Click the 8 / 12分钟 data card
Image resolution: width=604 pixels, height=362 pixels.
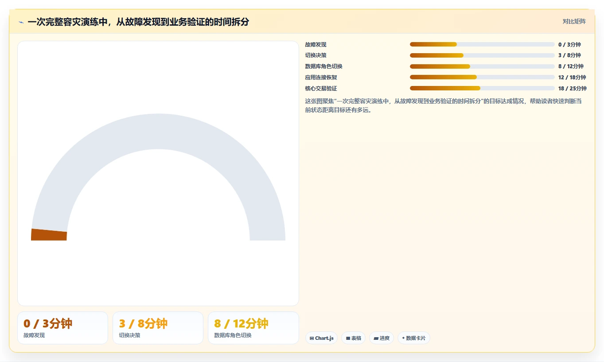click(x=253, y=328)
